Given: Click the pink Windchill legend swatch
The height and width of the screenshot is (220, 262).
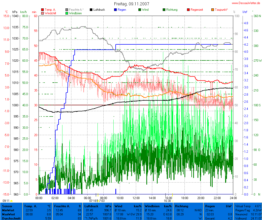Looking at the screenshot, I should click(x=42, y=13).
